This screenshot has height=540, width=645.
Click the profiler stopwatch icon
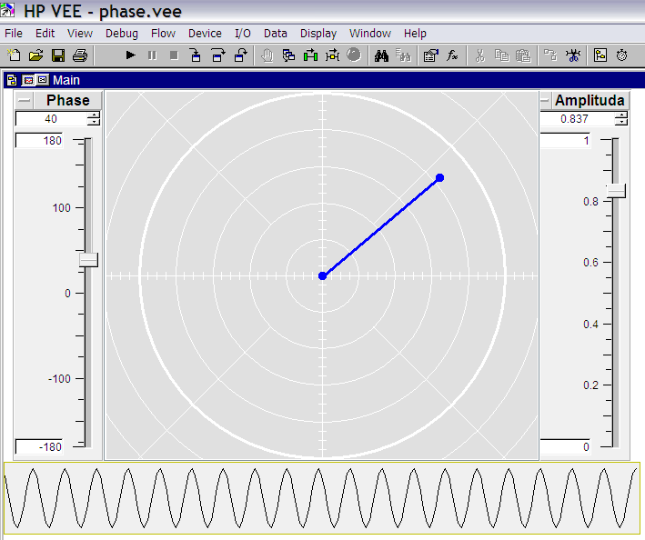(x=621, y=55)
